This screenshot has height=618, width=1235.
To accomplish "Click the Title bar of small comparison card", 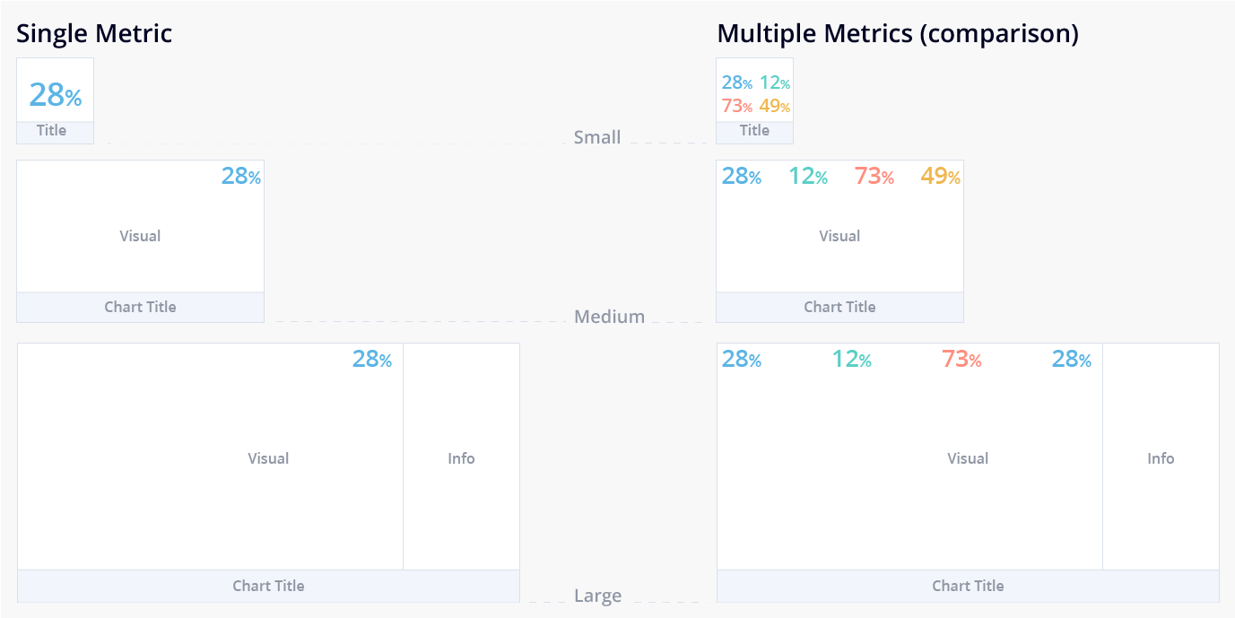I will [x=754, y=131].
